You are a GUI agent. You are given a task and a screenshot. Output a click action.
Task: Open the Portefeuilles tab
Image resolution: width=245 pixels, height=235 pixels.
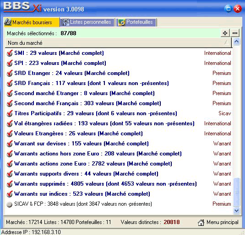tap(136, 22)
